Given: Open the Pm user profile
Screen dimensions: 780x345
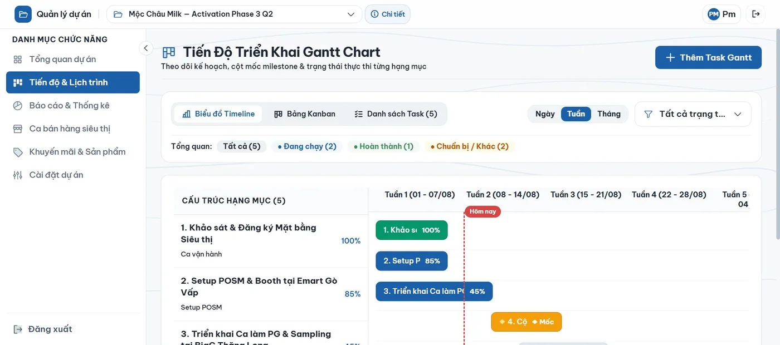Looking at the screenshot, I should 721,14.
